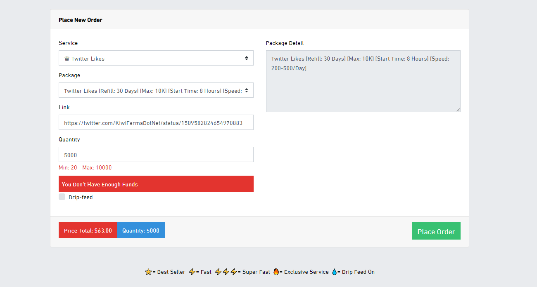Click the Price Total $63.00 badge
The image size is (537, 287).
88,230
